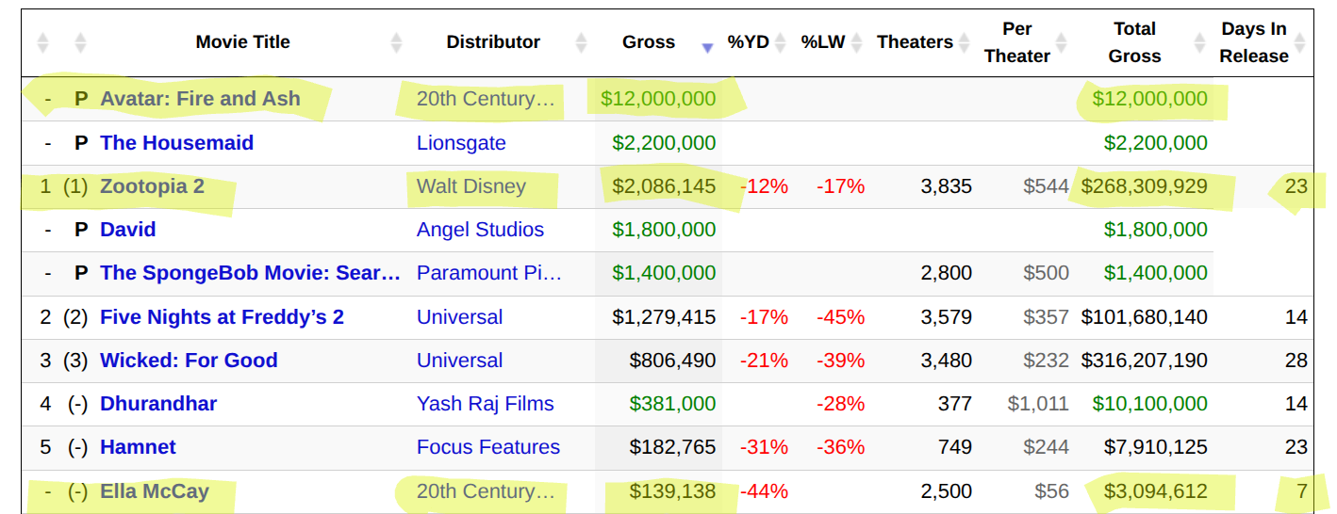Sort by Theaters using its arrow icon
This screenshot has height=514, width=1337.
coord(964,42)
